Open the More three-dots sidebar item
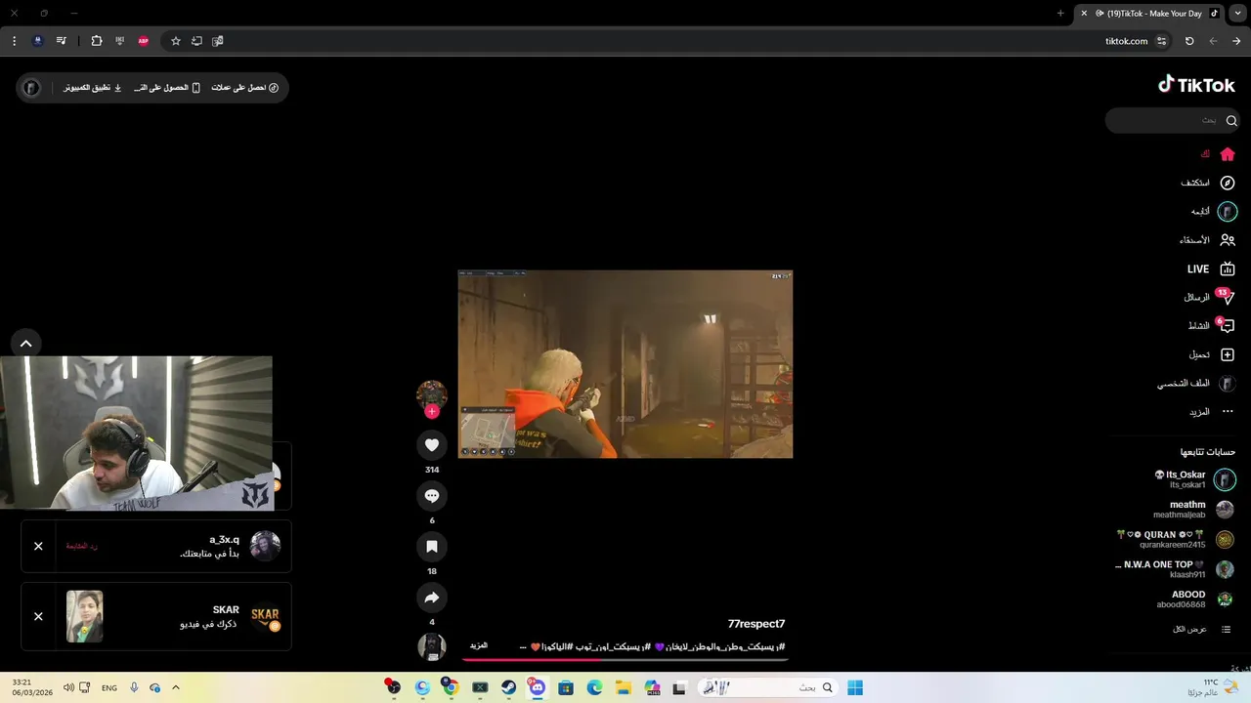The height and width of the screenshot is (703, 1251). point(1212,412)
